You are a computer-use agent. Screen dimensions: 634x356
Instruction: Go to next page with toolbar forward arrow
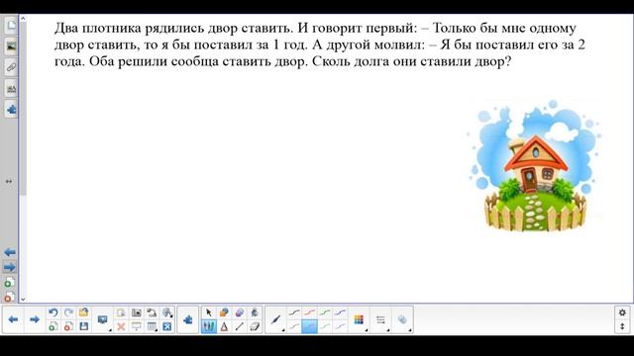[x=35, y=319]
